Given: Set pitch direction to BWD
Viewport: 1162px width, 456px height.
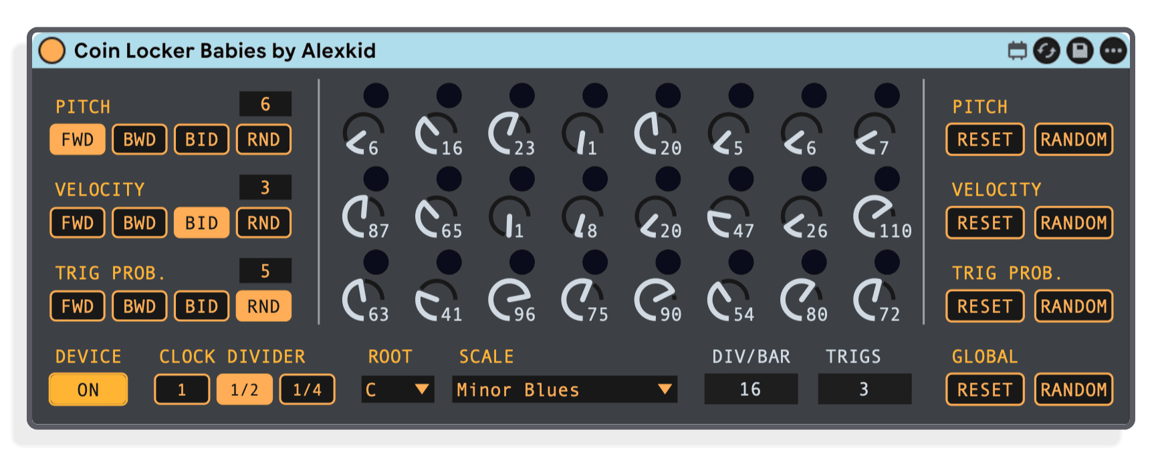Looking at the screenshot, I should (140, 140).
